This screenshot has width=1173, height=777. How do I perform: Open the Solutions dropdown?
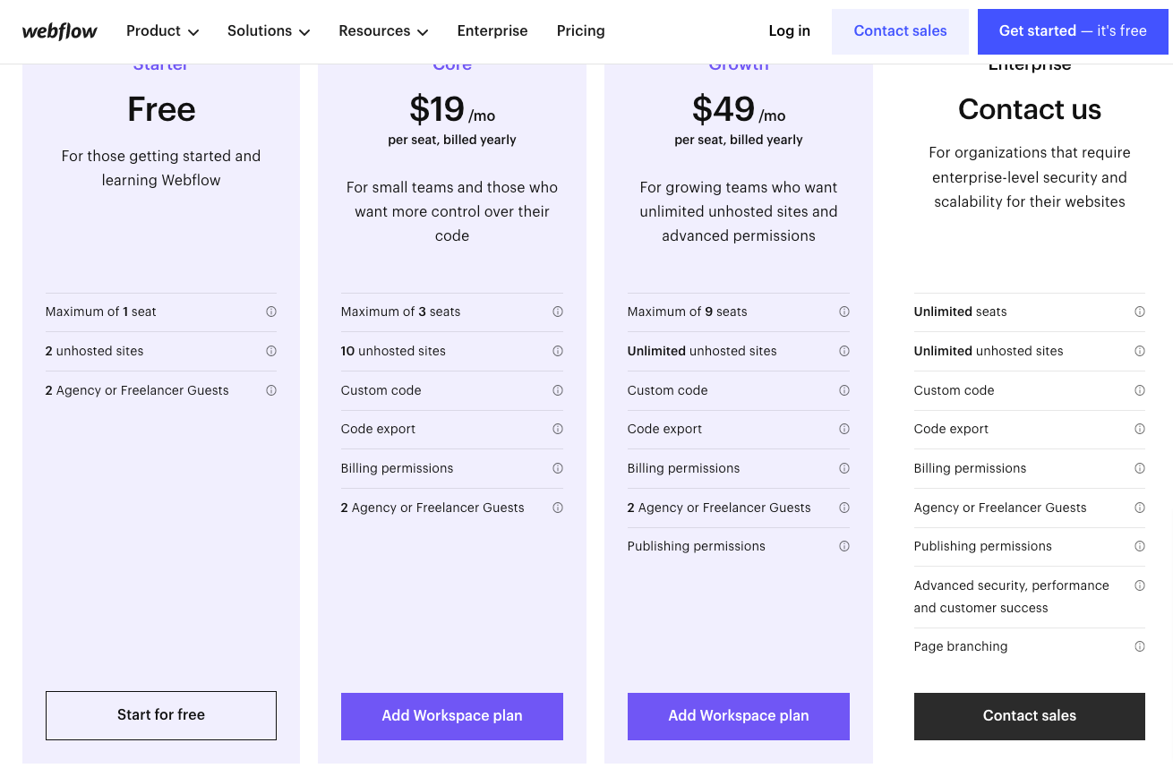(x=268, y=30)
